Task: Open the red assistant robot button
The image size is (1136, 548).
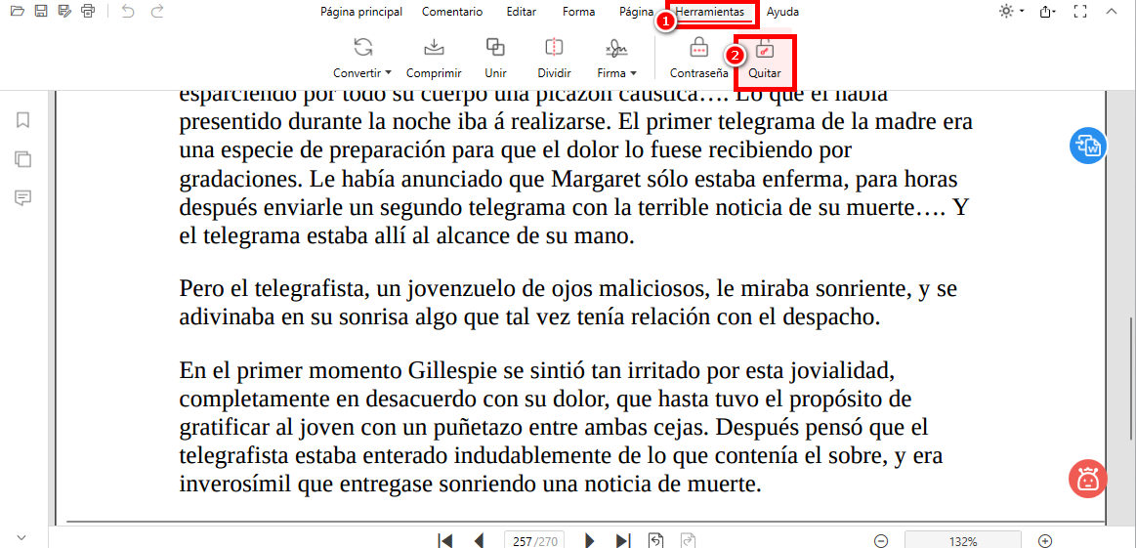Action: [1087, 479]
